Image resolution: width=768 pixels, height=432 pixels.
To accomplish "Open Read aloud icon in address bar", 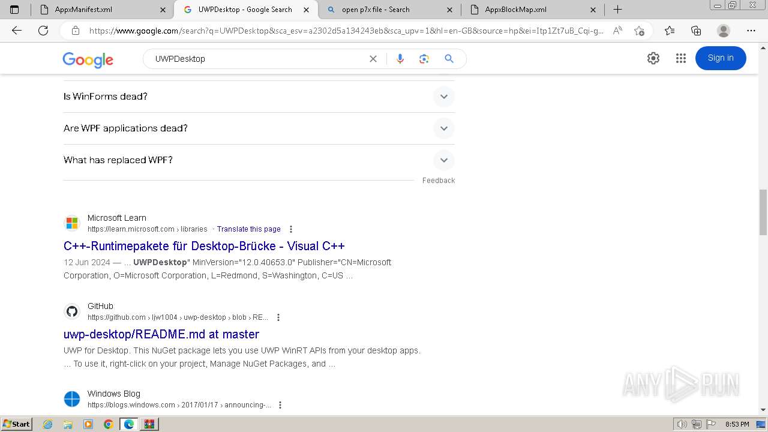I will click(x=617, y=31).
